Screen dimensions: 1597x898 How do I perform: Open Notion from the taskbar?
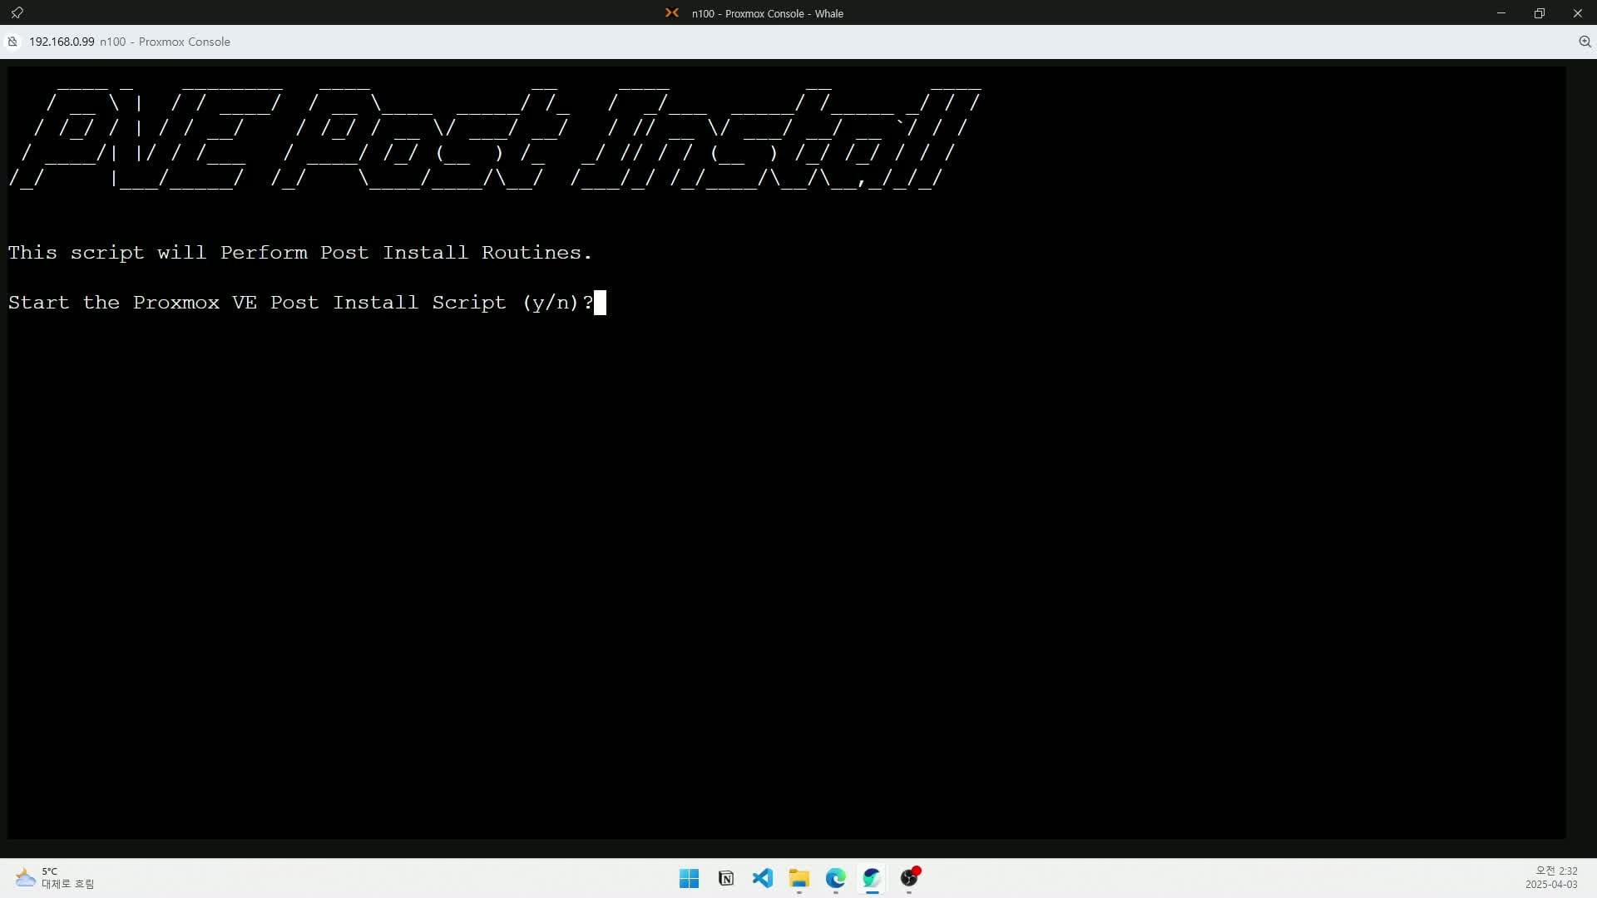tap(725, 878)
